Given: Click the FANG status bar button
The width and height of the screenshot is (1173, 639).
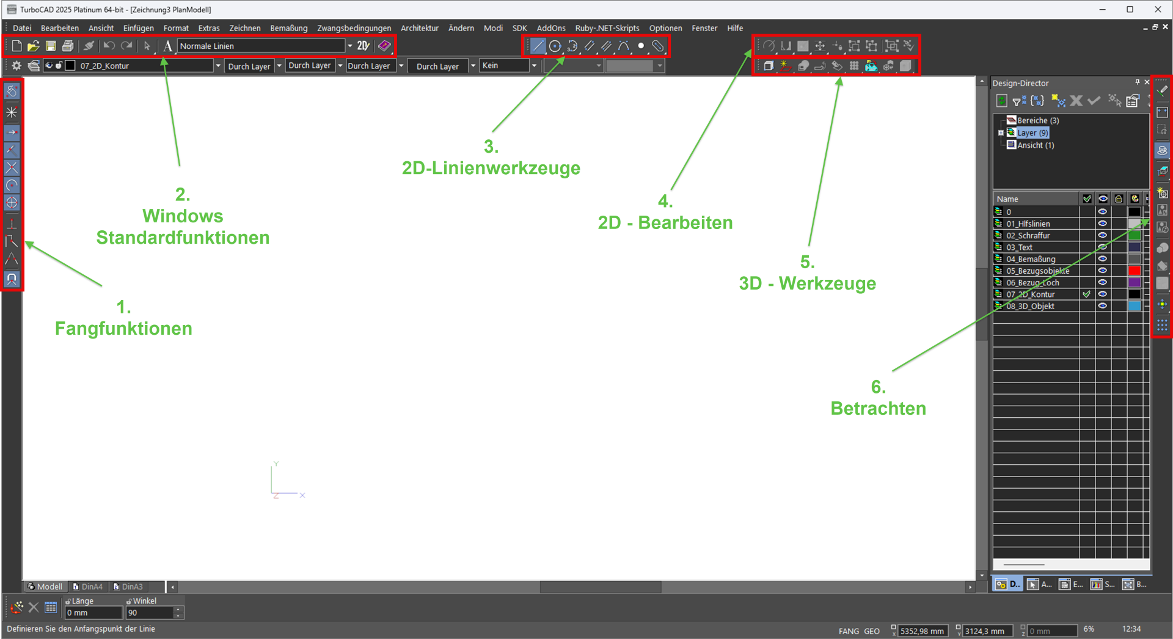Looking at the screenshot, I should [x=848, y=631].
